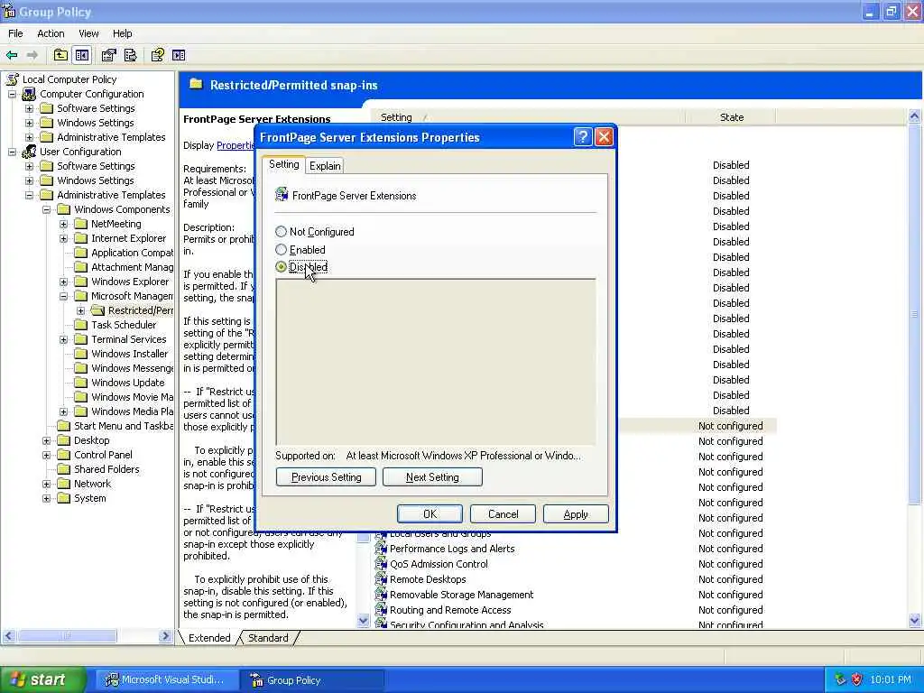
Task: Collapse the Computer Configuration node
Action: click(12, 94)
